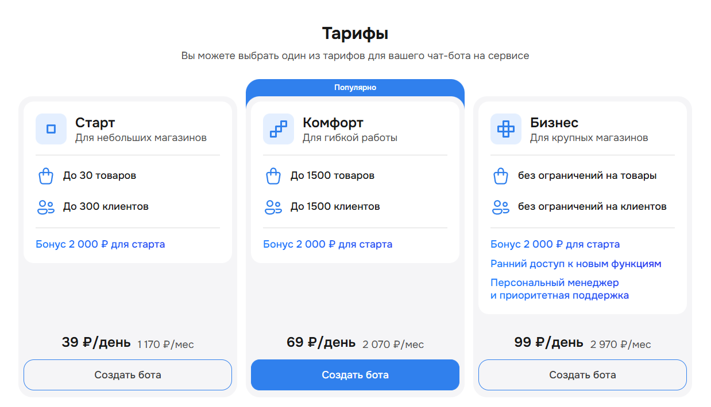
Task: Open Ранний доступ к новым функциям link
Action: coord(574,264)
